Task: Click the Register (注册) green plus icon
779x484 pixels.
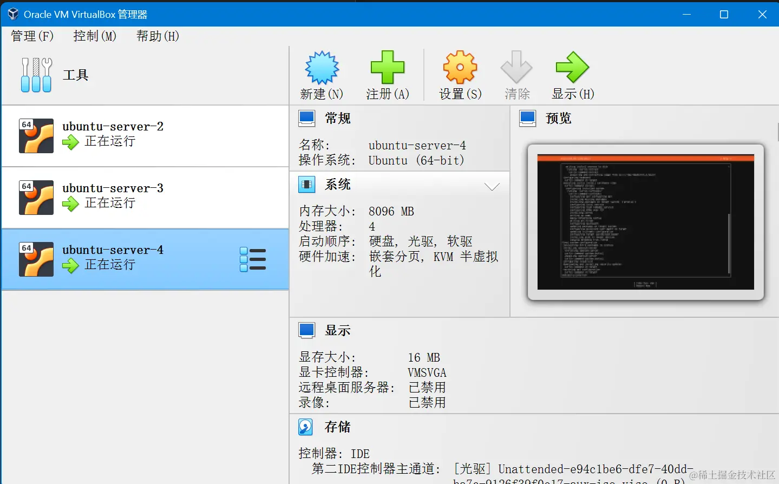Action: pyautogui.click(x=388, y=68)
